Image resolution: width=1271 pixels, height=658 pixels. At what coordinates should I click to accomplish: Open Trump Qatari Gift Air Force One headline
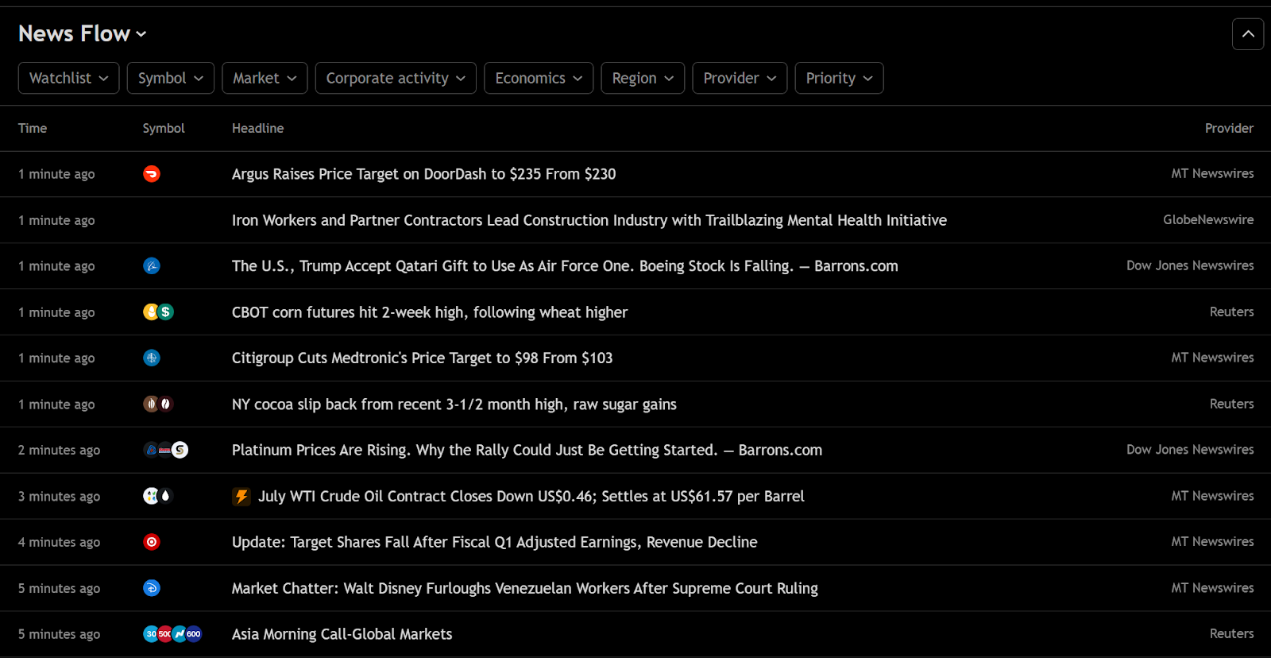tap(565, 266)
